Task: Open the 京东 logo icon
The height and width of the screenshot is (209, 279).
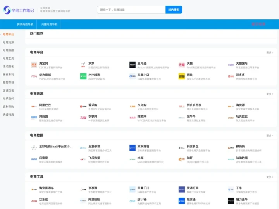Action: point(83,65)
